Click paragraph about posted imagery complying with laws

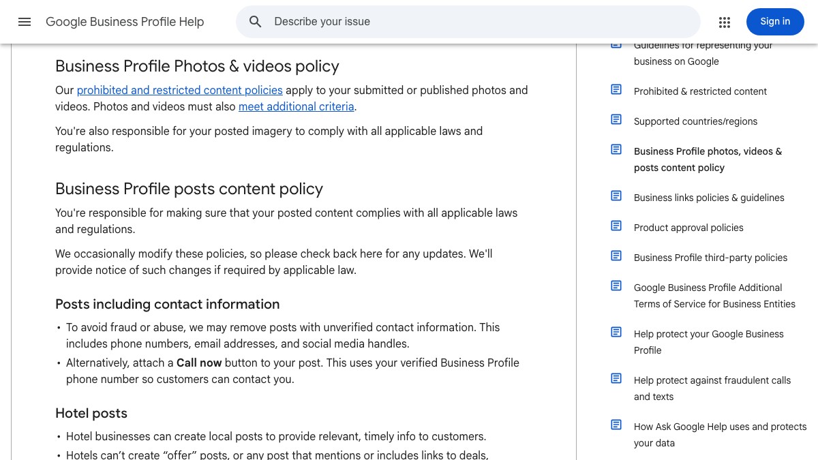tap(269, 139)
